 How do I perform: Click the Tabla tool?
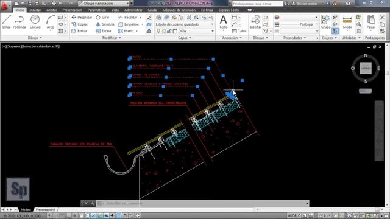(x=239, y=31)
